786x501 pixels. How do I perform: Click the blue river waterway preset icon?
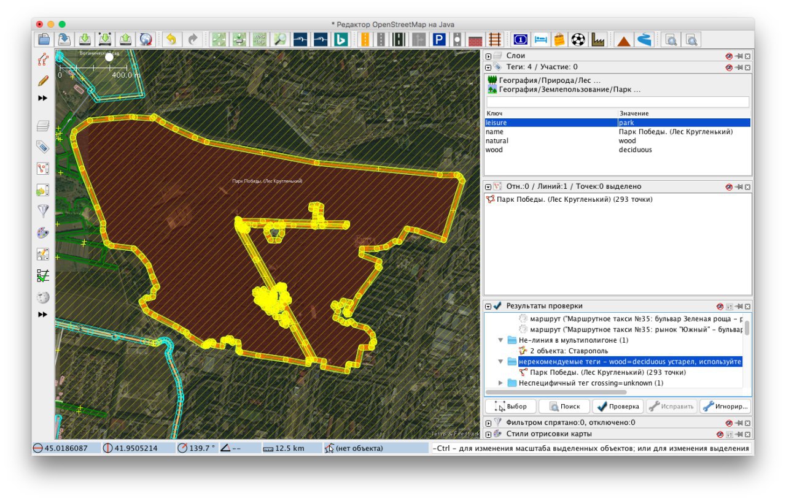[x=644, y=40]
